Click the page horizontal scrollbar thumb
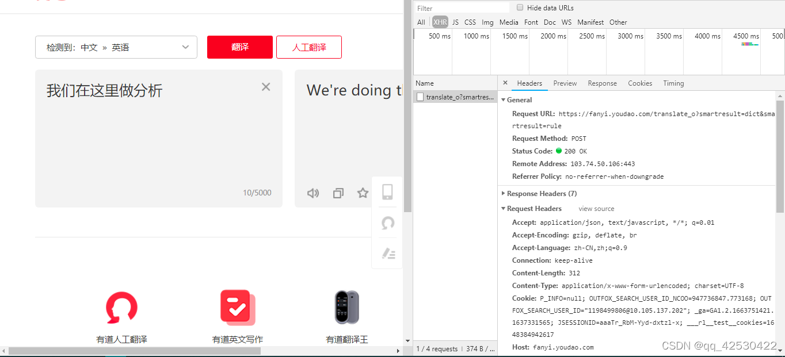The width and height of the screenshot is (785, 357). pos(135,351)
